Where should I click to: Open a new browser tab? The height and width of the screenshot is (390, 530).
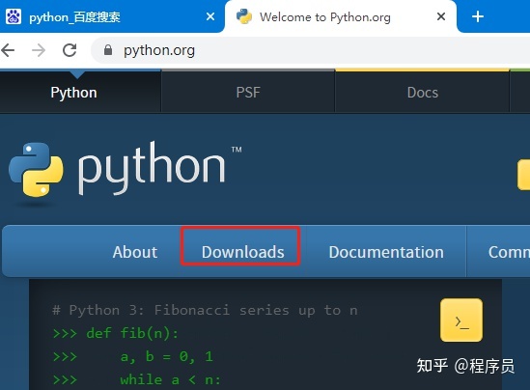pyautogui.click(x=478, y=16)
